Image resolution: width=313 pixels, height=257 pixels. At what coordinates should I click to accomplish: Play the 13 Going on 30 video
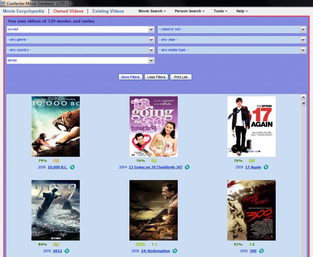click(187, 167)
